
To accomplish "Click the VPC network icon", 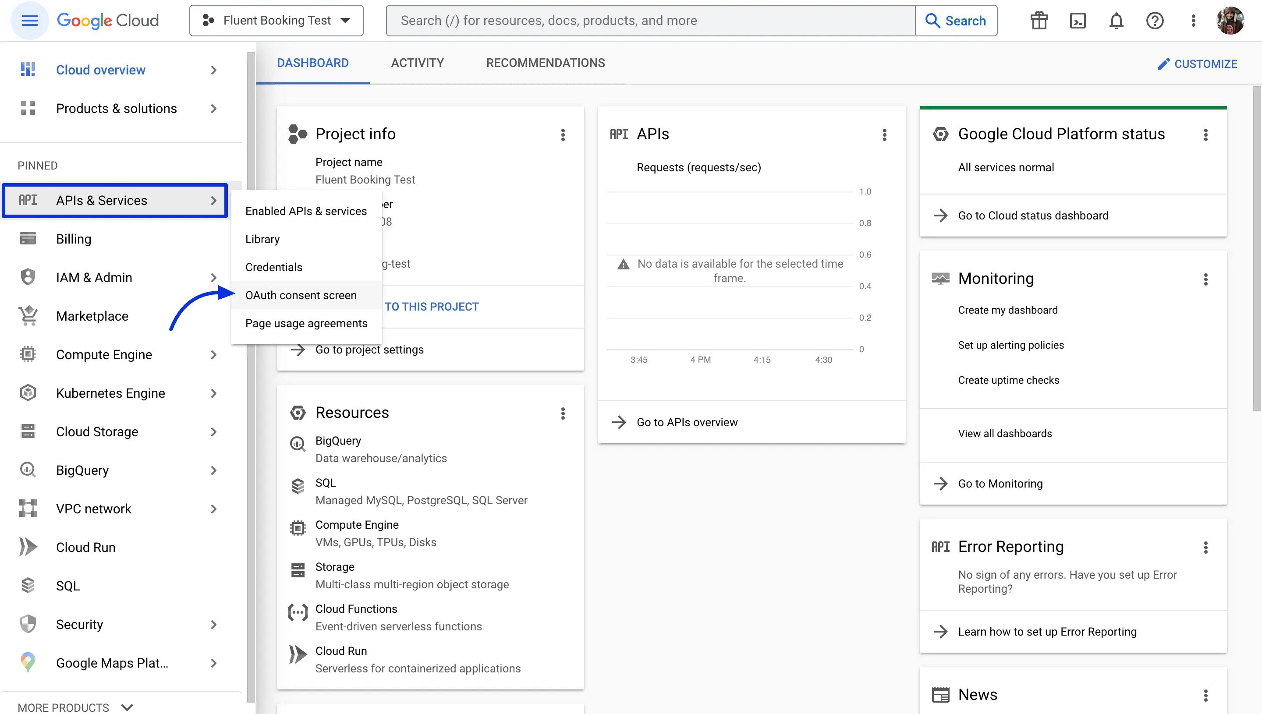I will click(28, 509).
